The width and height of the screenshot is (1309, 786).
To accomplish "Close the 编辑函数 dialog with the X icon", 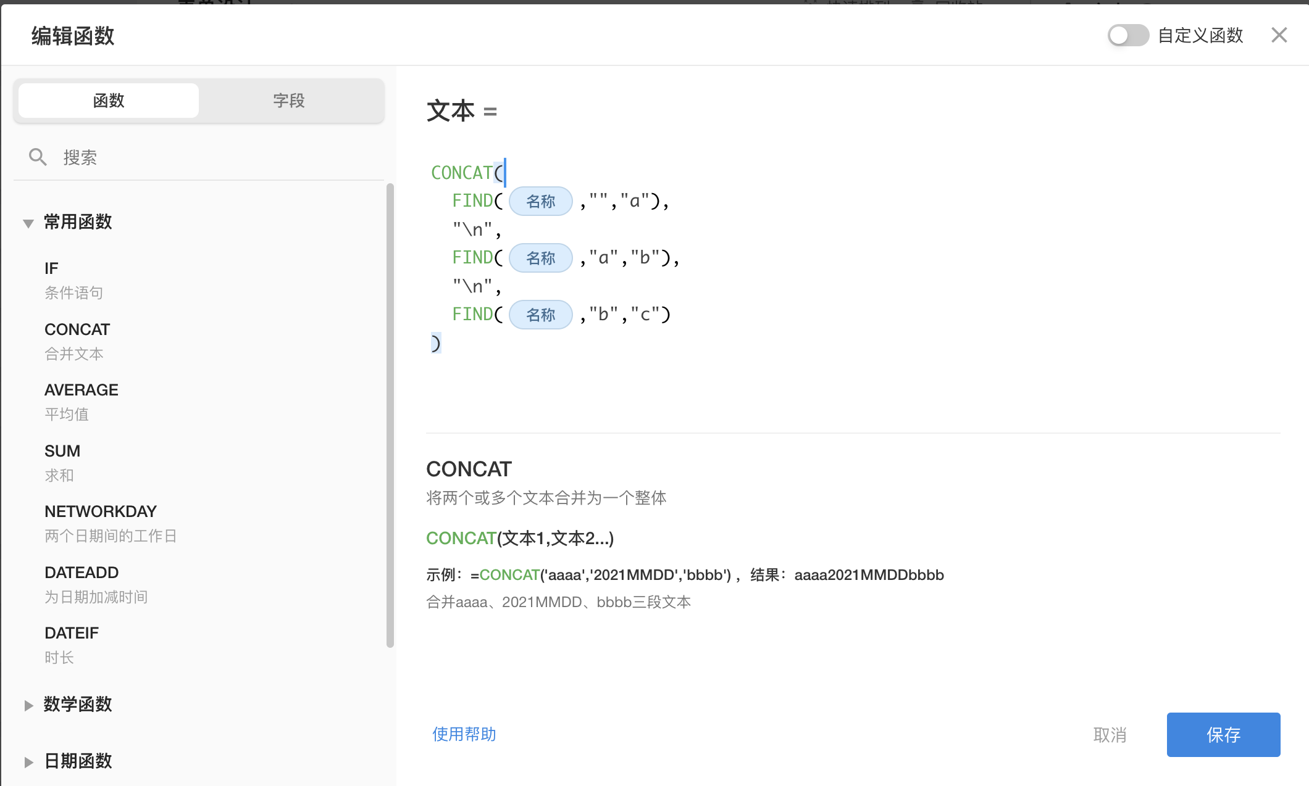I will click(1279, 35).
